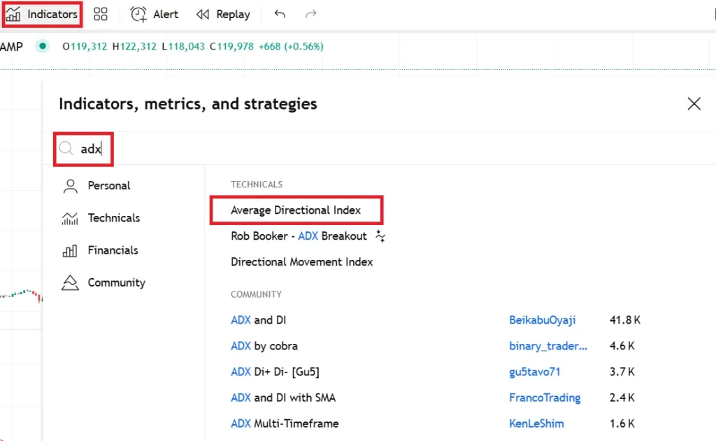
Task: Click the open price O119,312 value
Action: click(x=85, y=46)
